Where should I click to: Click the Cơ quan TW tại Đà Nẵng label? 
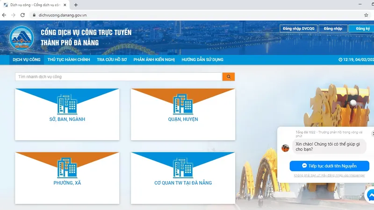coord(183,183)
